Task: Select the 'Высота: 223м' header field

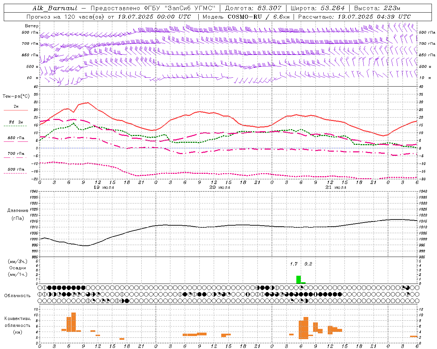Action: pyautogui.click(x=377, y=8)
